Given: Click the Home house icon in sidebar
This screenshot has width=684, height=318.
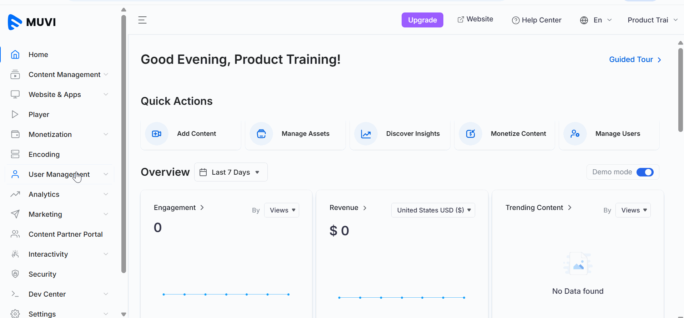Looking at the screenshot, I should click(x=15, y=55).
